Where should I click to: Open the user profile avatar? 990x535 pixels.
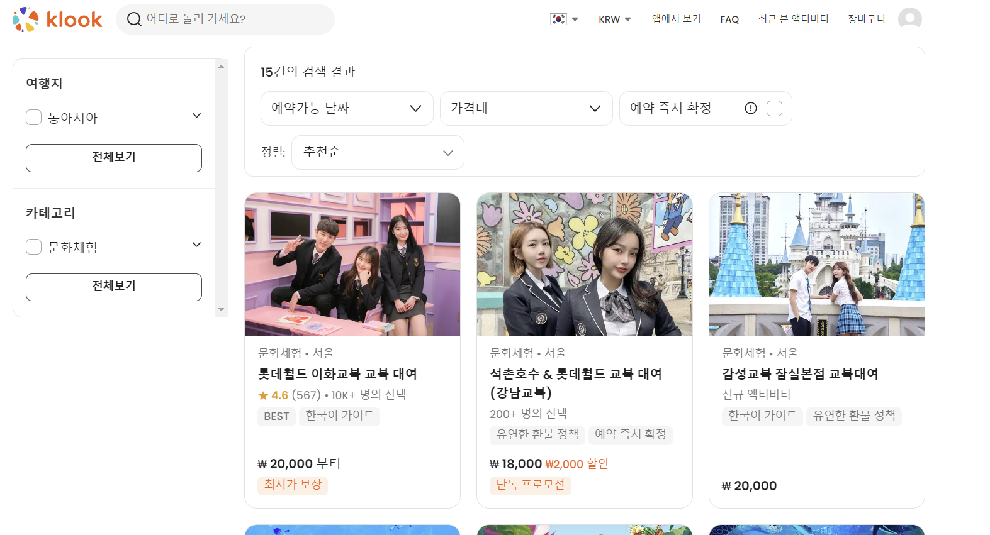pos(910,19)
